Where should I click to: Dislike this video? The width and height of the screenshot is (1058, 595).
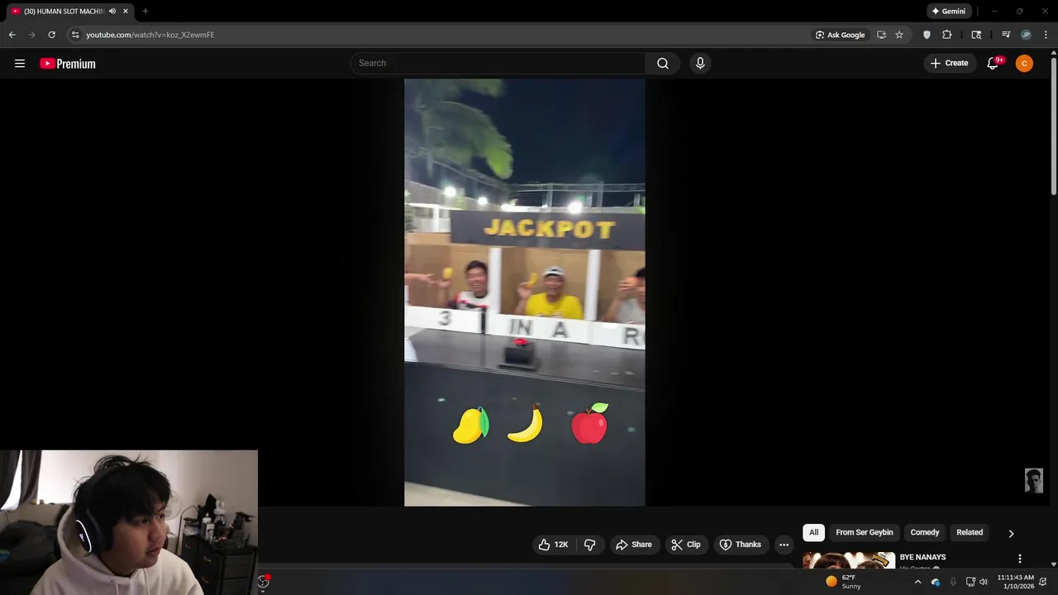589,545
